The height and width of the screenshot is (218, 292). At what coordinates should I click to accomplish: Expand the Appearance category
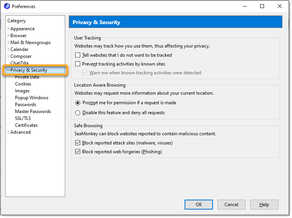coord(8,29)
